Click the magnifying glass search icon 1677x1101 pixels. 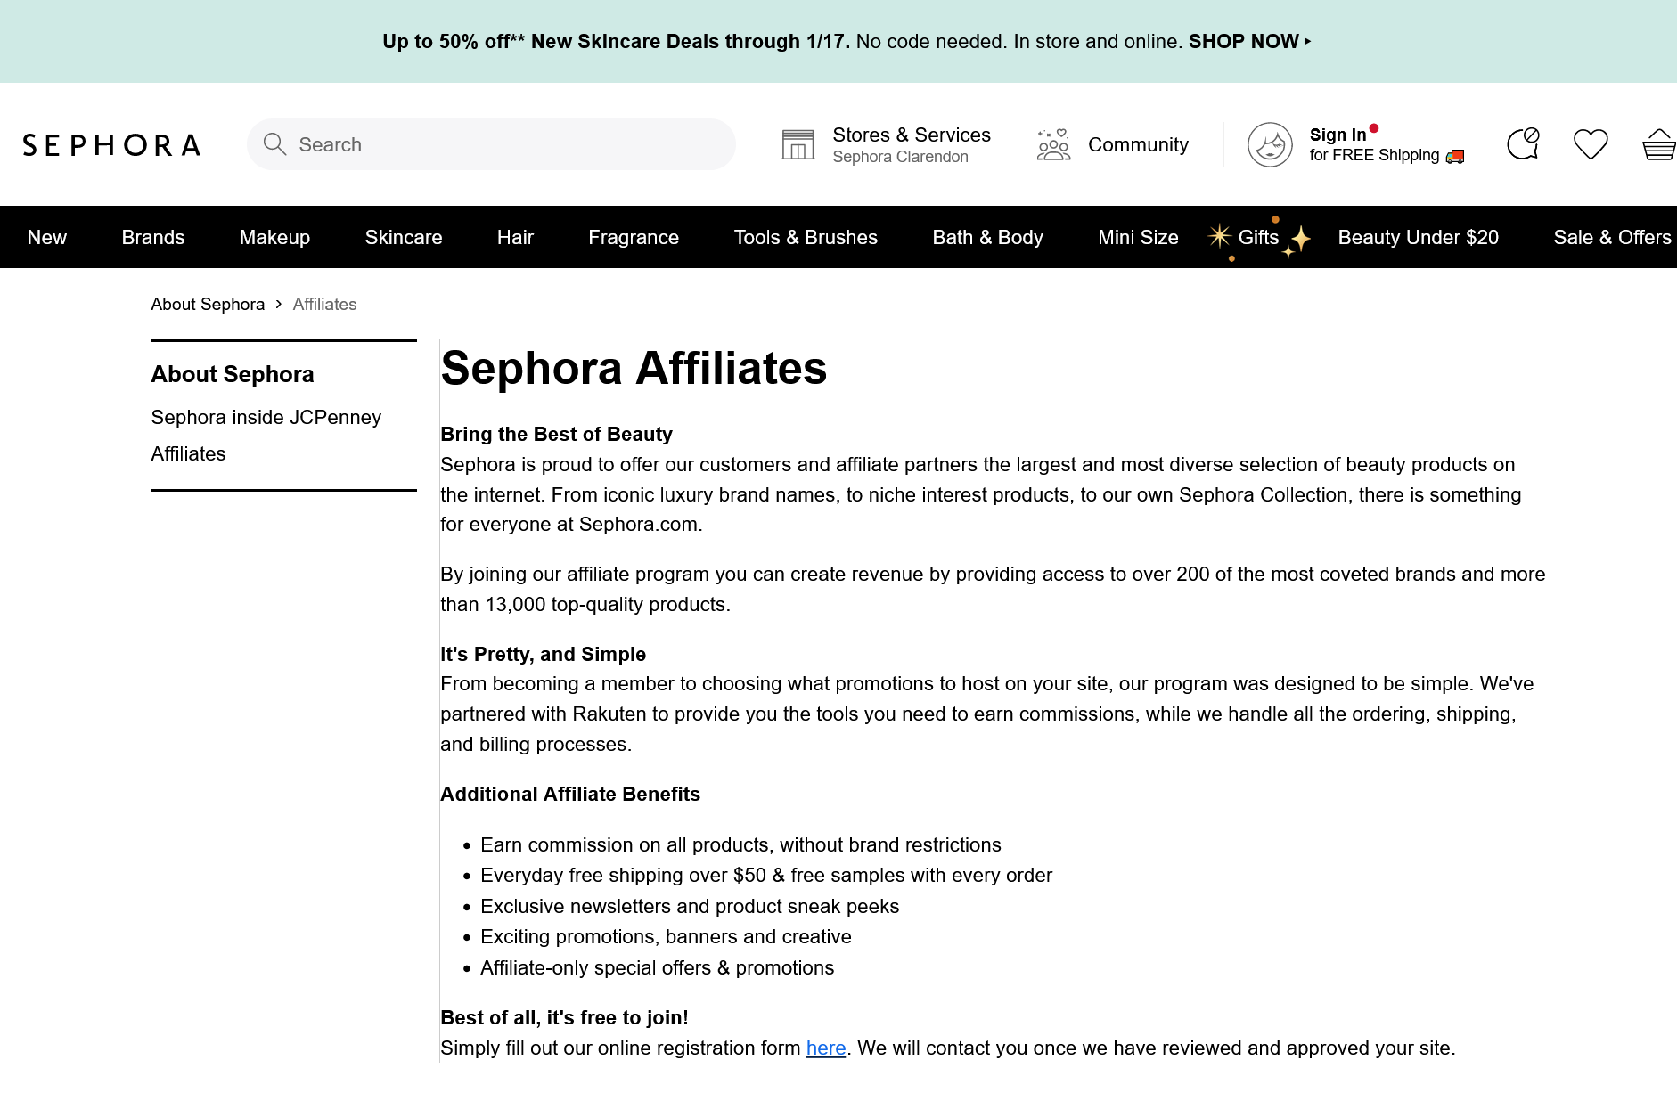tap(274, 144)
